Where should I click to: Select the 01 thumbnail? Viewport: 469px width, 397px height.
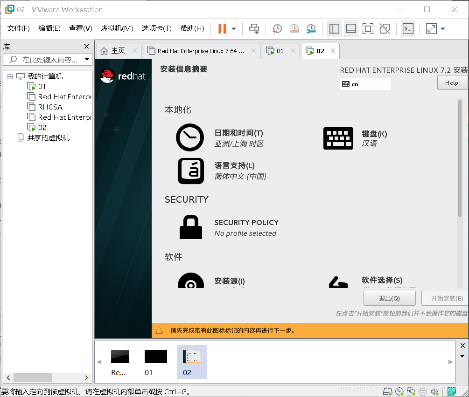(x=155, y=363)
